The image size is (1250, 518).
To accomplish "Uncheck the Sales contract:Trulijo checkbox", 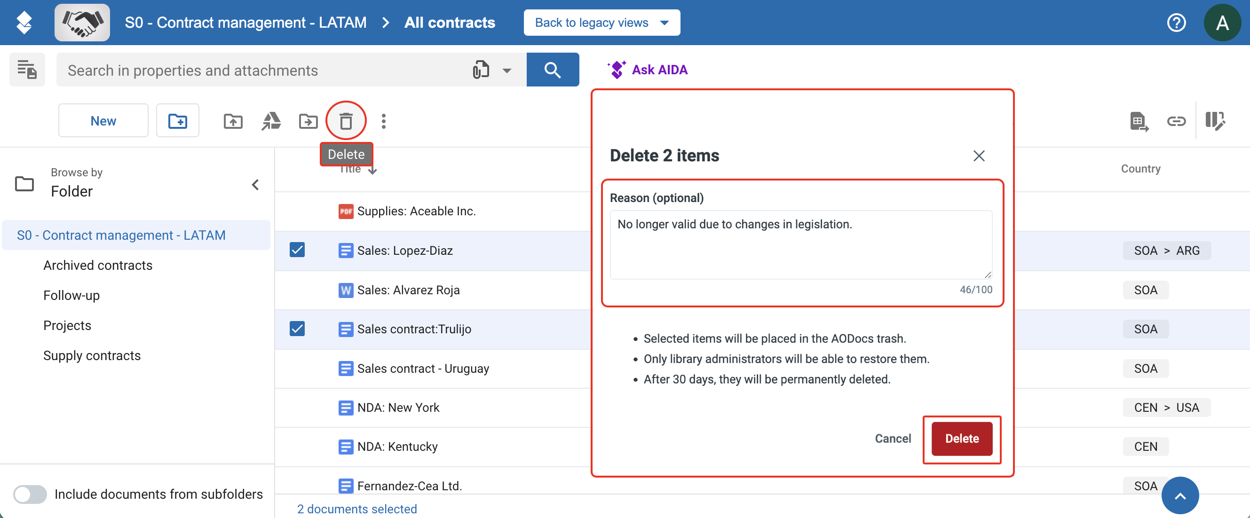I will tap(297, 329).
